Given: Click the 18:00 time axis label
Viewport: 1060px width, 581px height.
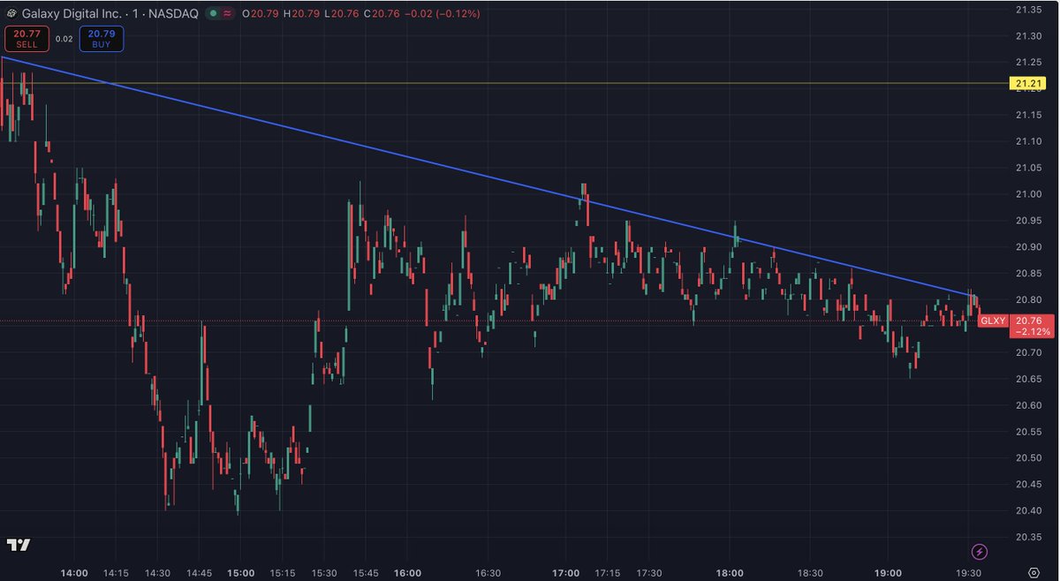Looking at the screenshot, I should tap(730, 573).
